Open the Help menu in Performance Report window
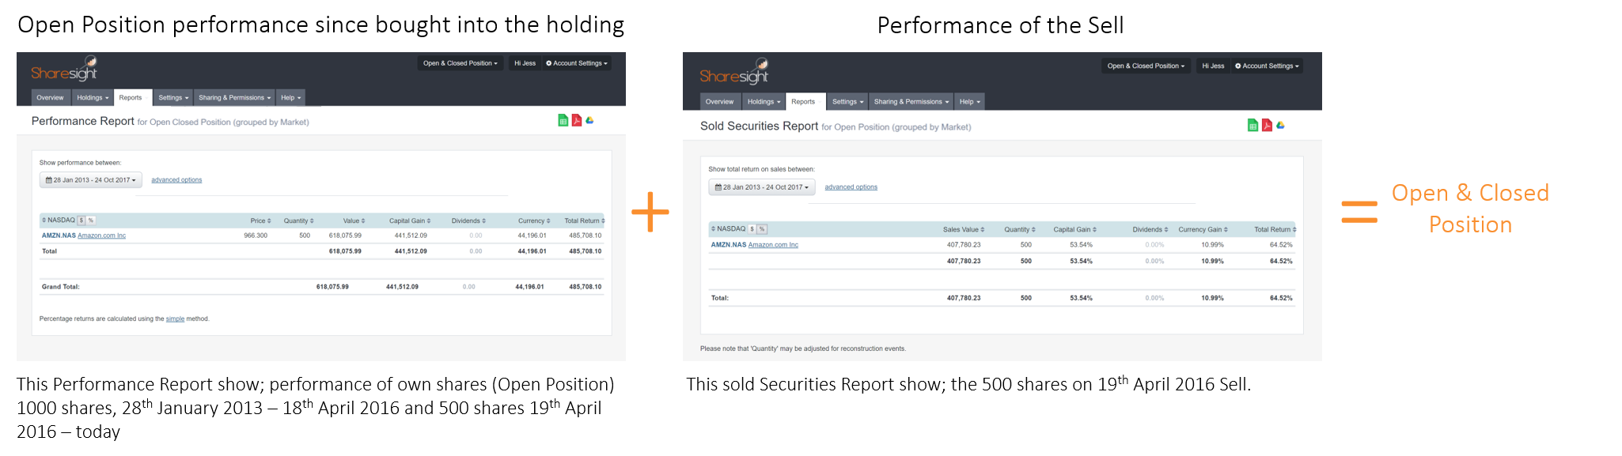1622x456 pixels. click(x=290, y=97)
